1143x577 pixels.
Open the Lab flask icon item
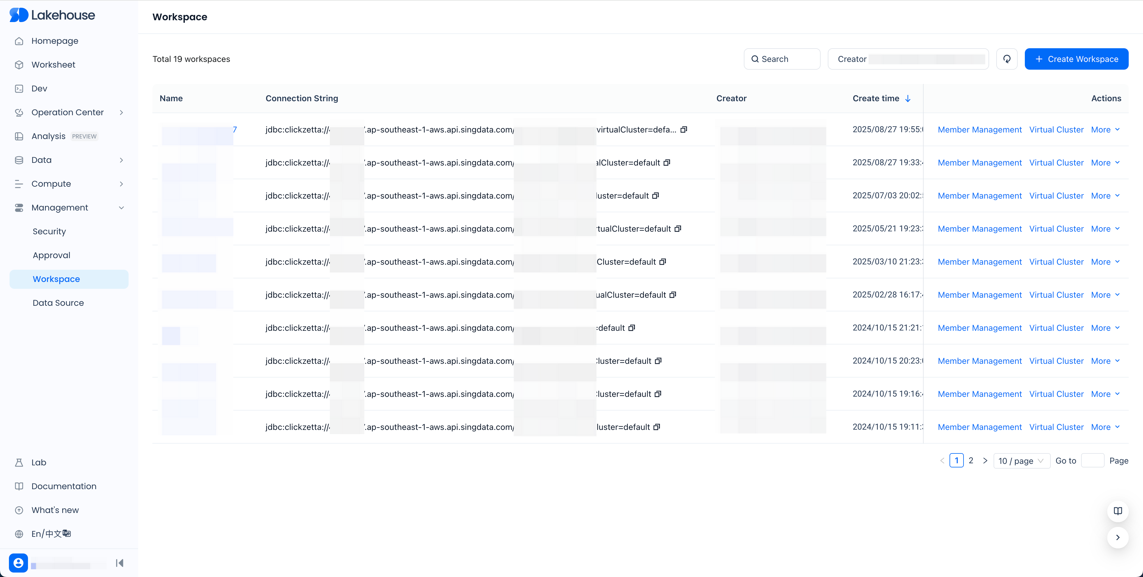(39, 462)
